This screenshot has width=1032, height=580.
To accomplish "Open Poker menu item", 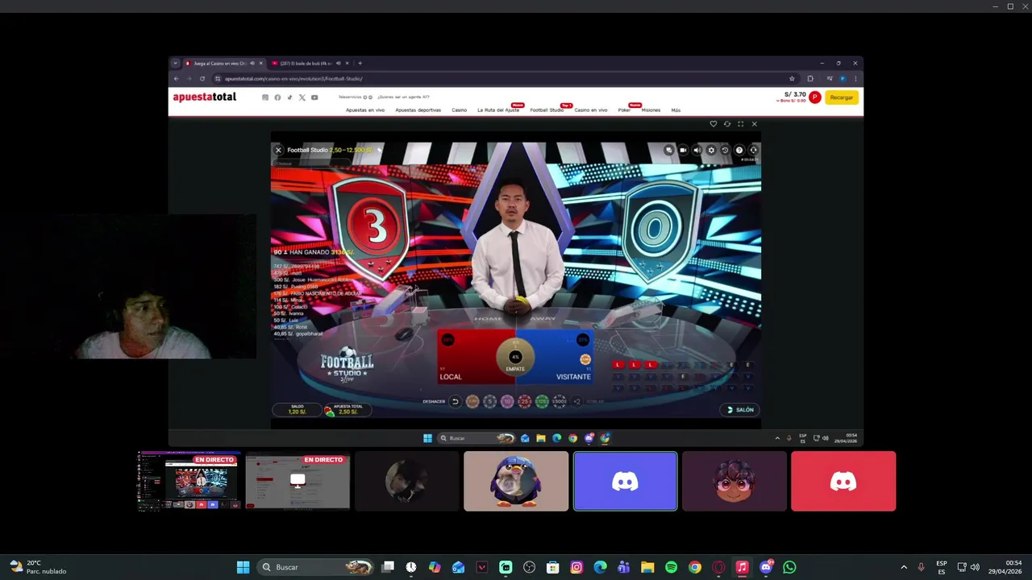I will pyautogui.click(x=624, y=110).
